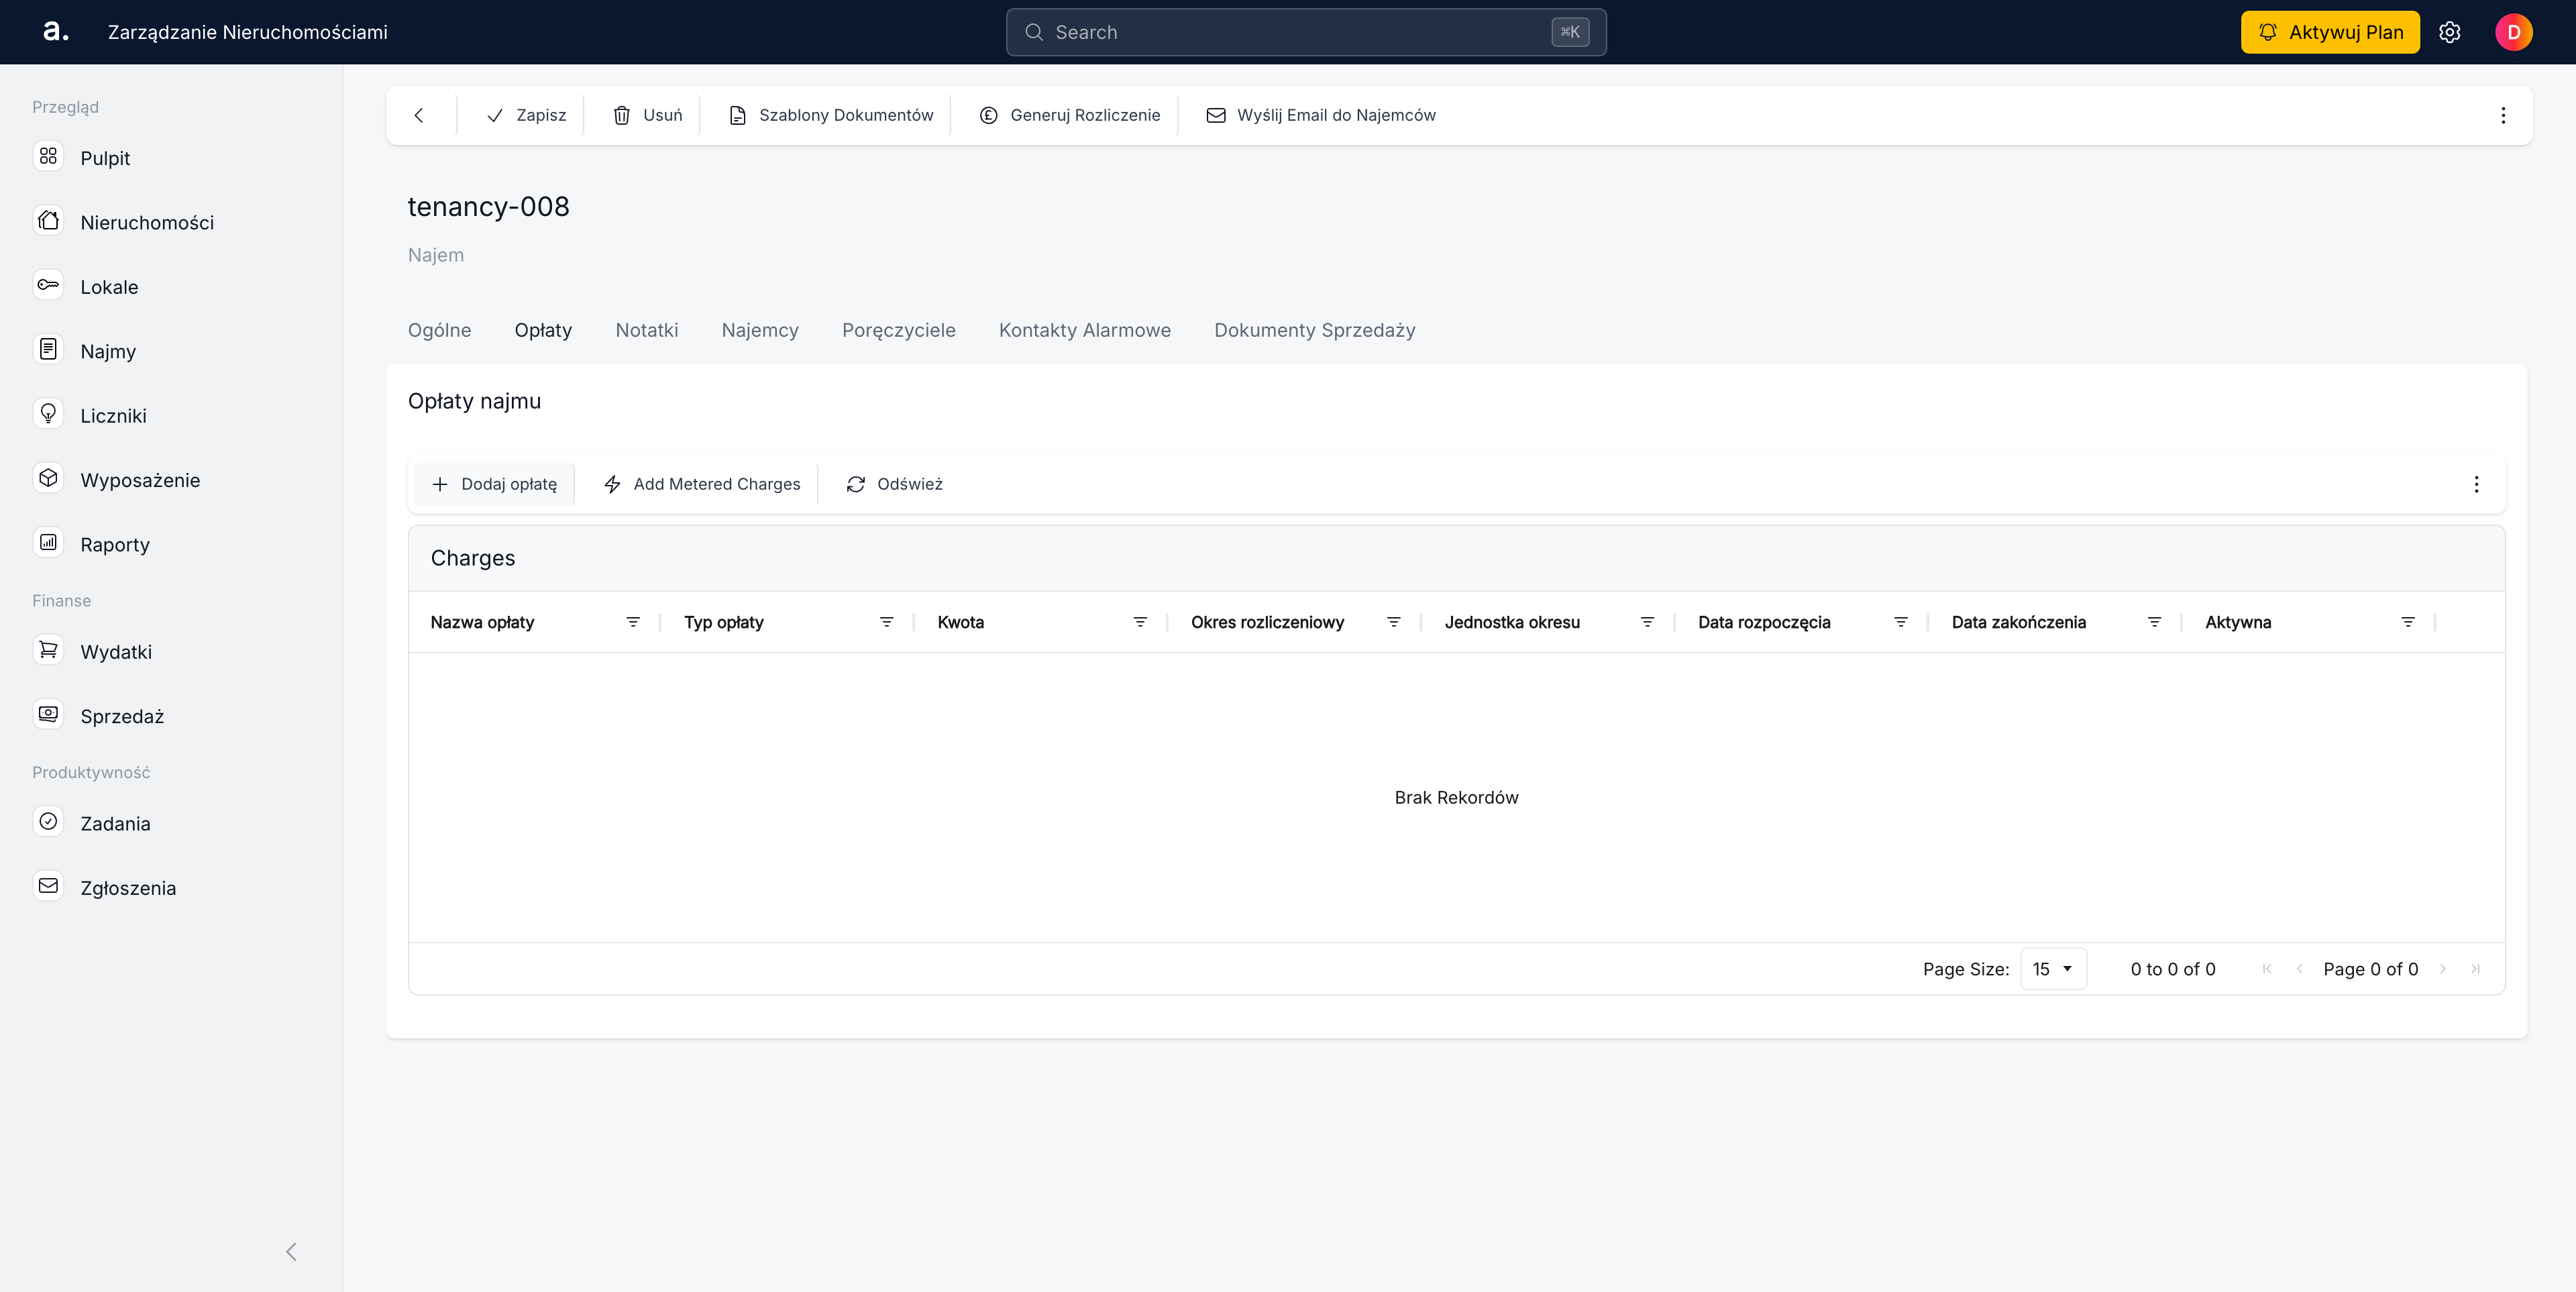The height and width of the screenshot is (1292, 2576).
Task: Open the Pulpit dashboard icon
Action: point(48,157)
